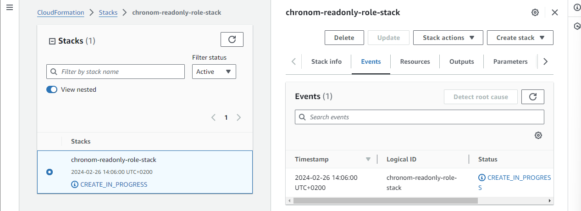Open CloudFormation breadcrumb link
This screenshot has width=581, height=211.
[61, 12]
